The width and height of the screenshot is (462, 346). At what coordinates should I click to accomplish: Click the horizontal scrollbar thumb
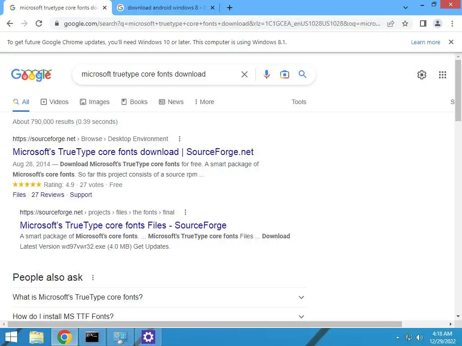[205, 324]
